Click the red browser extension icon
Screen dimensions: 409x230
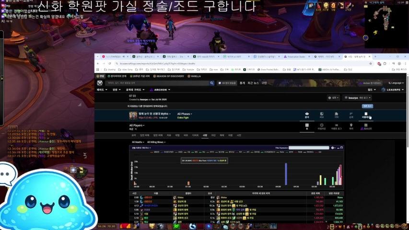(379, 63)
